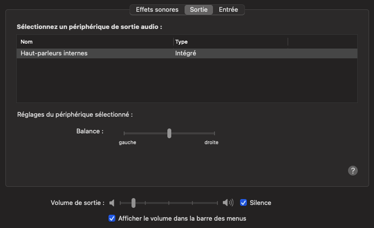Screen dimensions: 374x228
Task: Click the middle tick of output volume slider
Action: point(169,203)
